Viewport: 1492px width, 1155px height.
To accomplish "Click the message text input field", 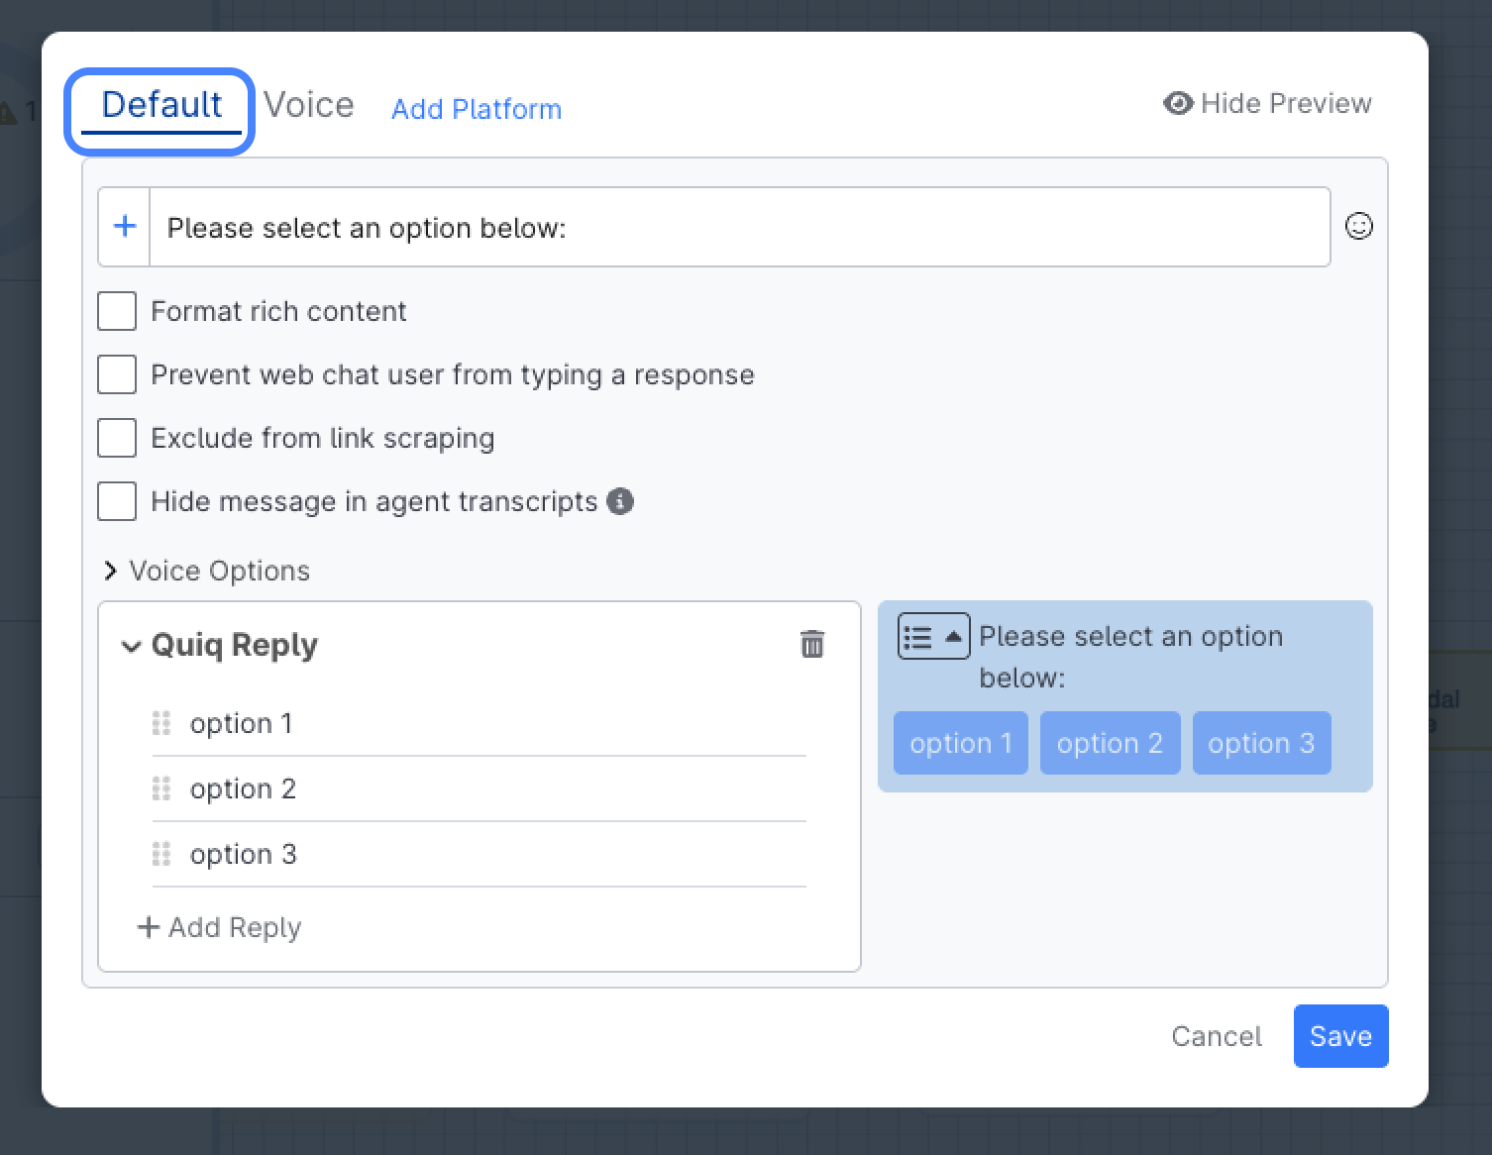I will tap(739, 227).
